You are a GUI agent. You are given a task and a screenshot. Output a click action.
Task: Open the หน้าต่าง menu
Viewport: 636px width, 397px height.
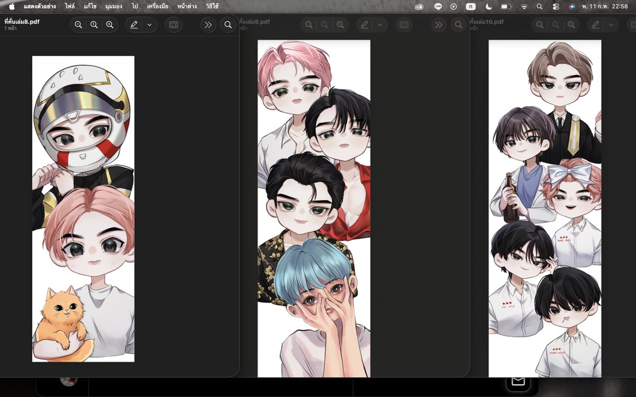[x=187, y=6]
